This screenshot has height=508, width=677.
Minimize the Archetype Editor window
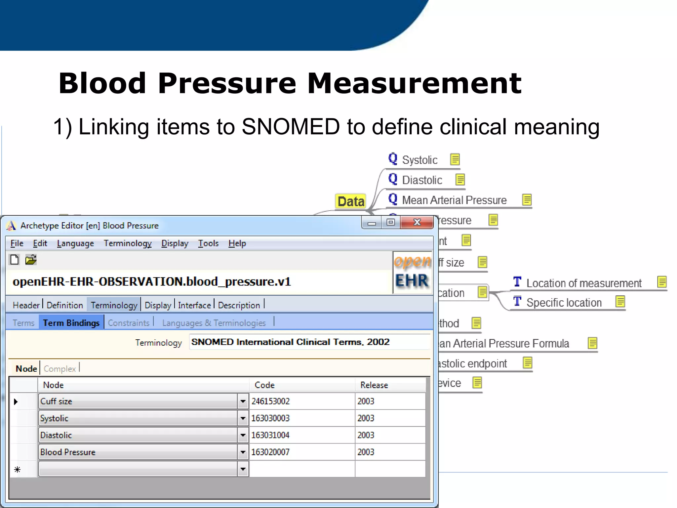pos(372,222)
